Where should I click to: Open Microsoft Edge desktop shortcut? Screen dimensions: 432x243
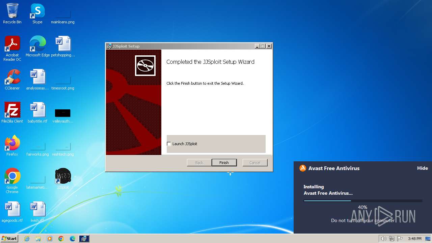[x=37, y=47]
